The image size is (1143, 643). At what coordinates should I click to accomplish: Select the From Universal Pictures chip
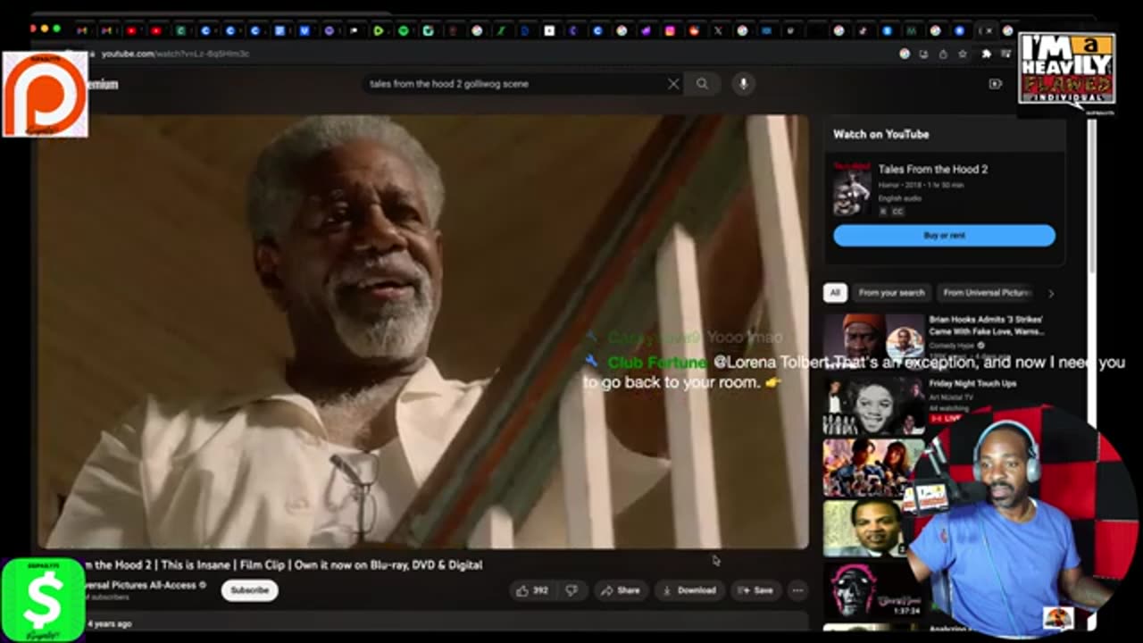pos(987,293)
